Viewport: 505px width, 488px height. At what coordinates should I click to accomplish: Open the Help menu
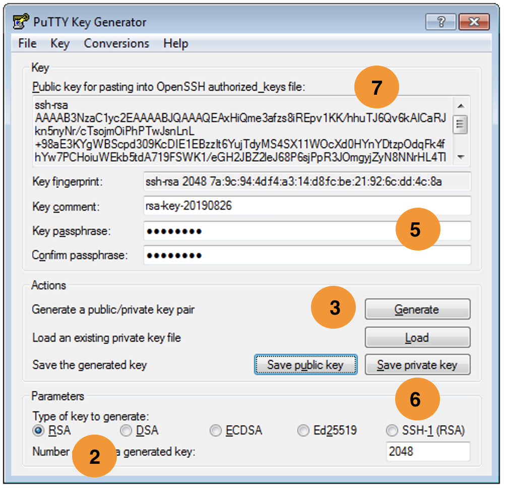click(x=175, y=43)
